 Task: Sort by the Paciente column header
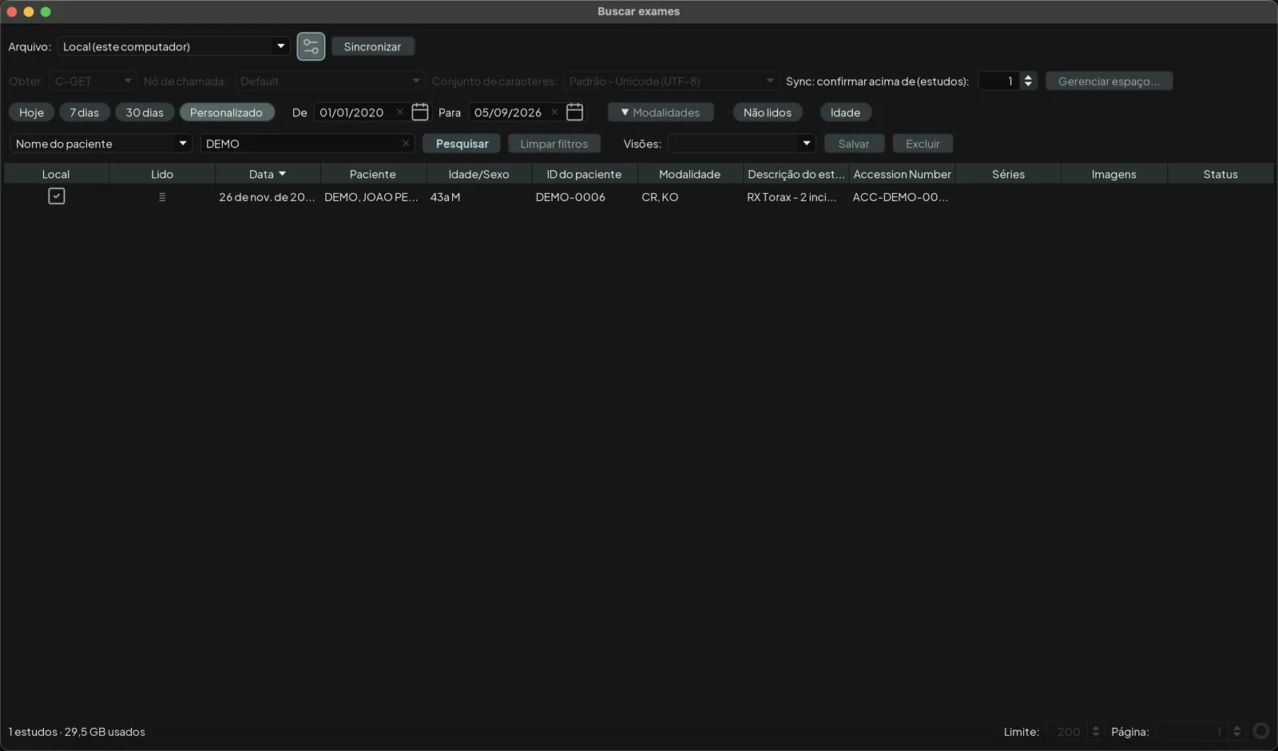pos(373,174)
